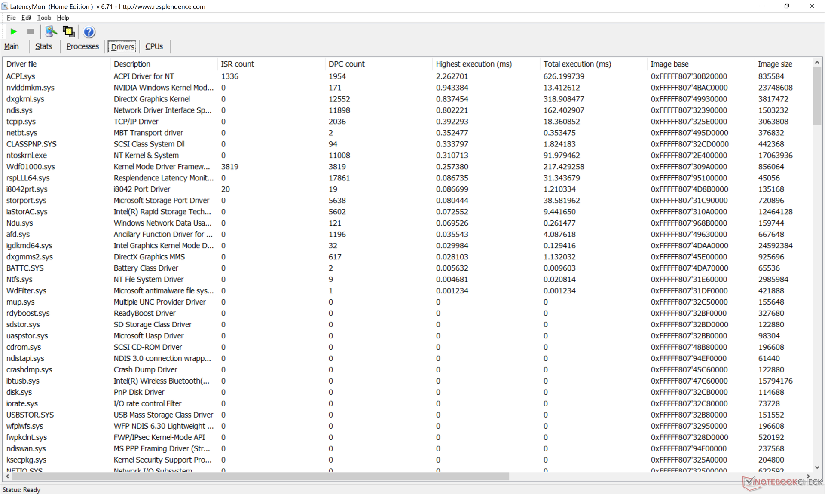Select the igdkmd64.sys driver row
This screenshot has height=494, width=825.
pyautogui.click(x=407, y=246)
